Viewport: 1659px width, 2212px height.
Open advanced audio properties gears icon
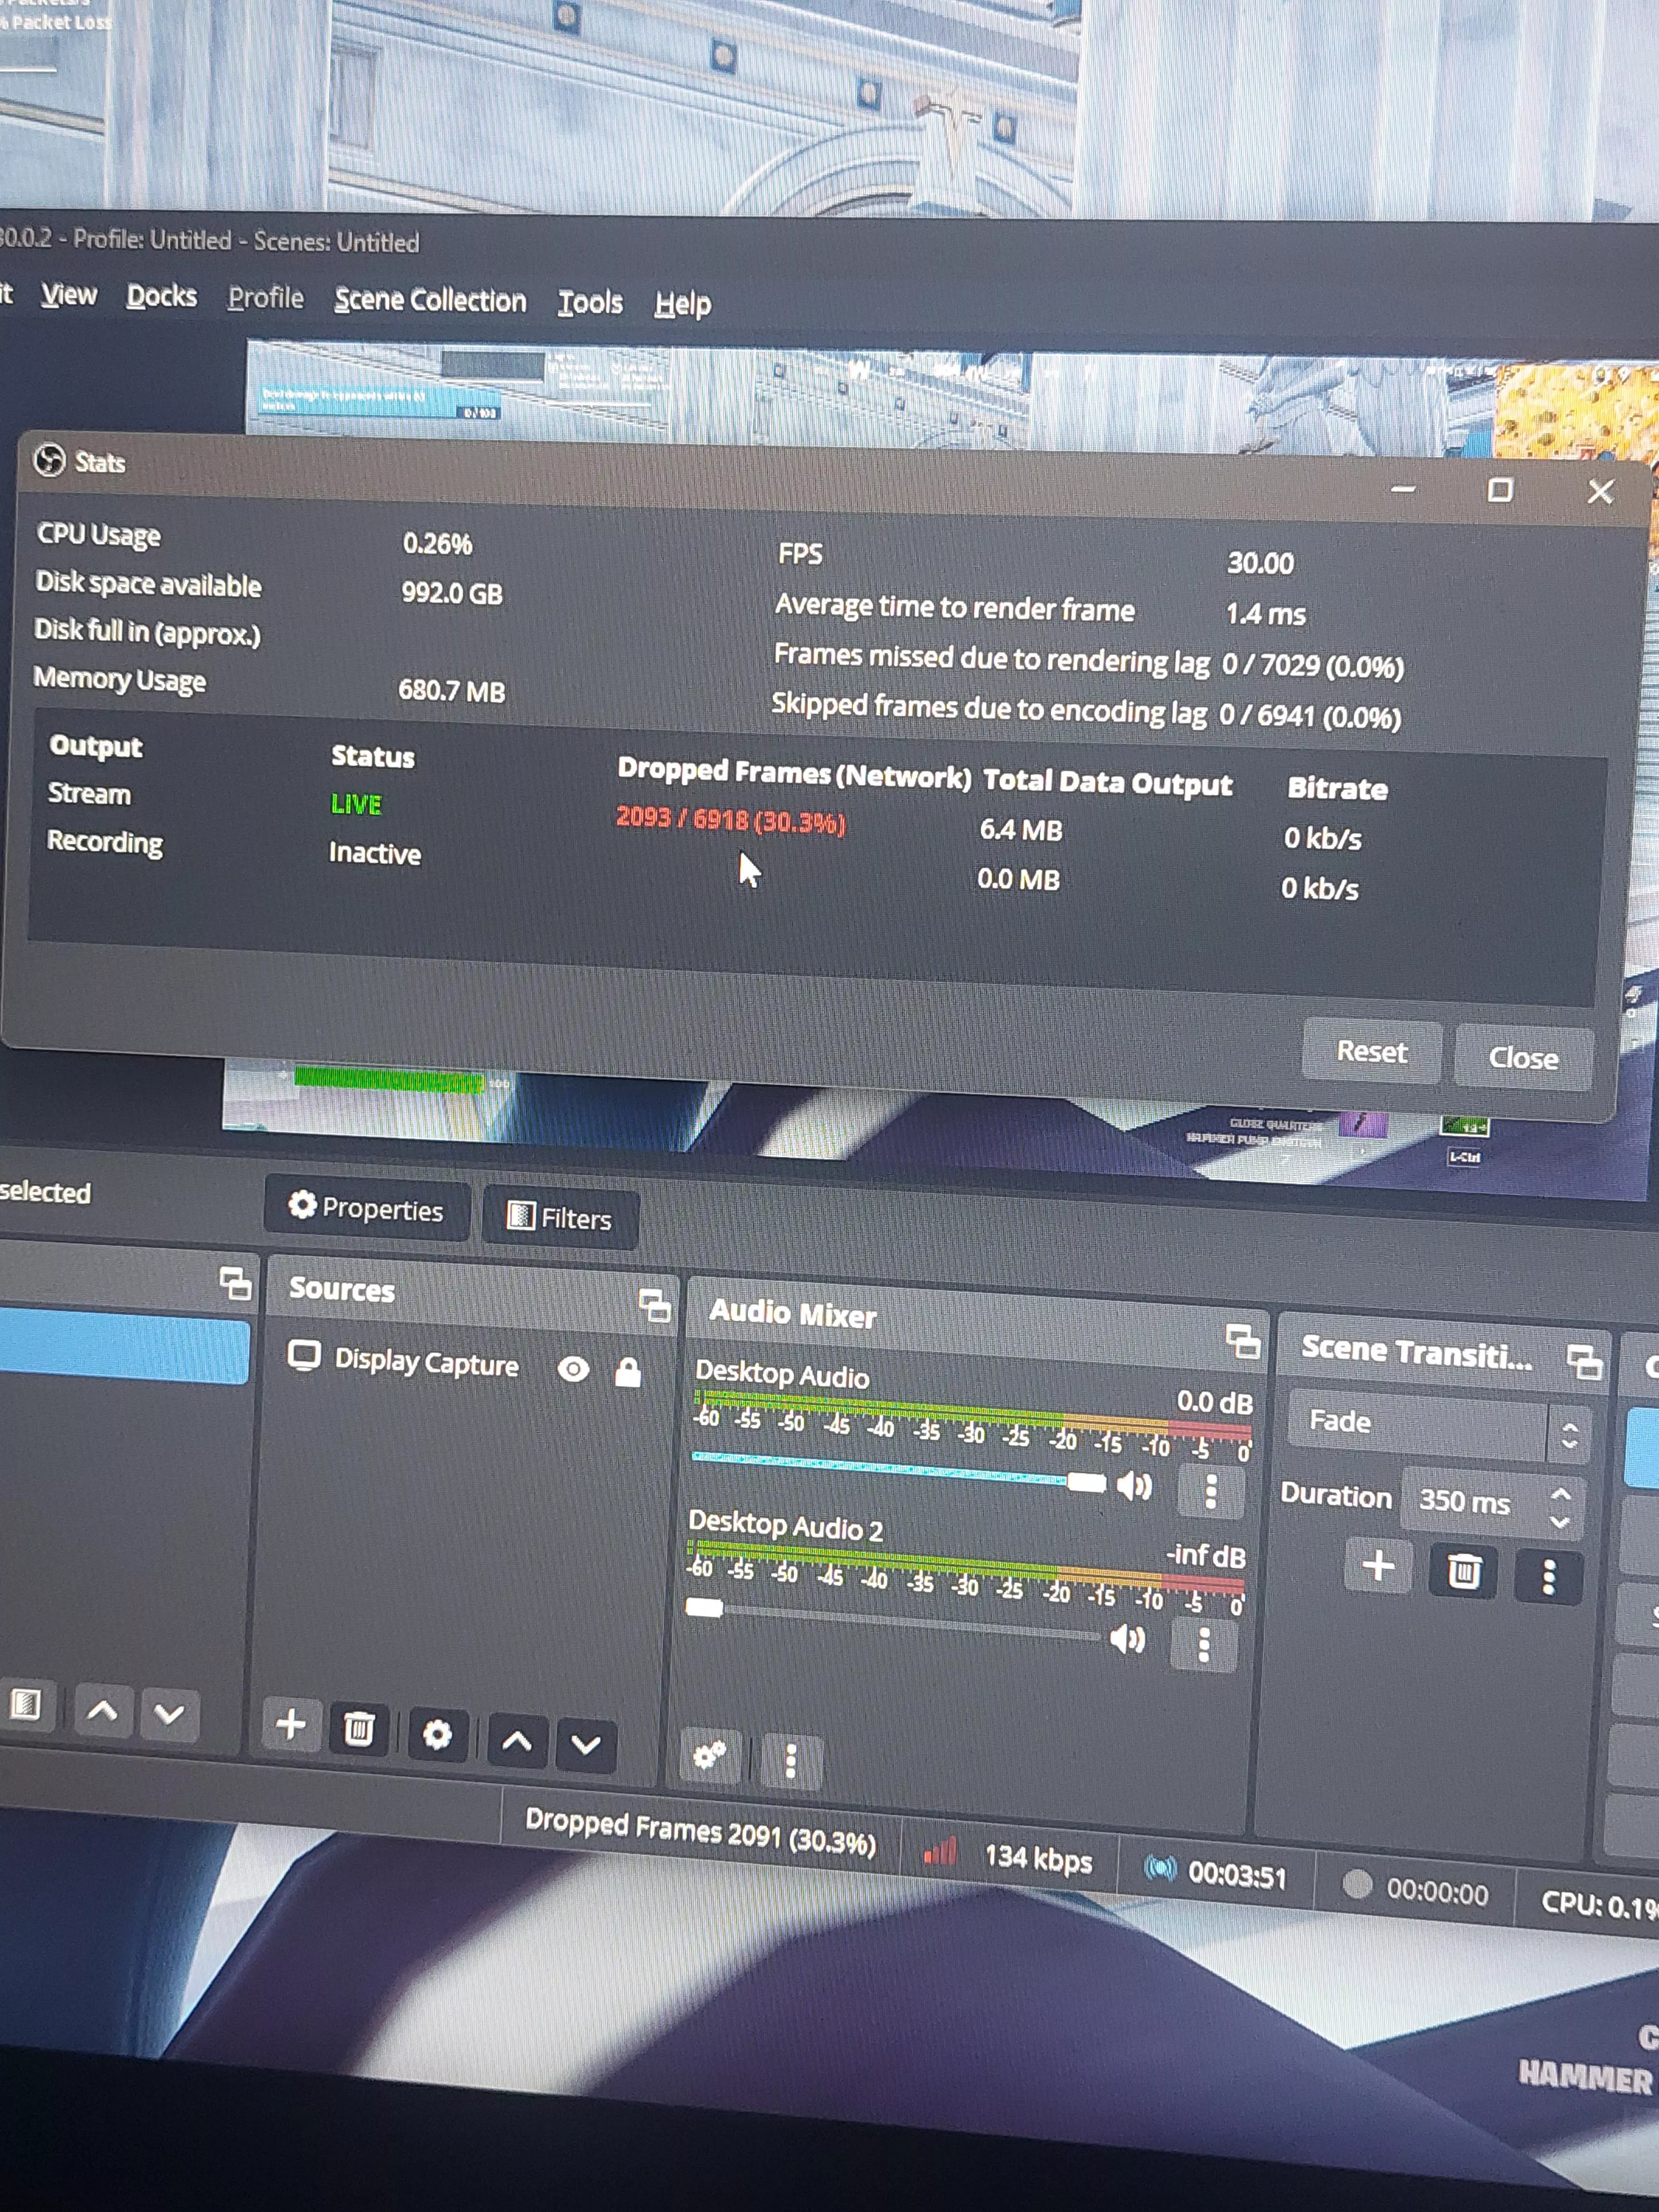pos(710,1755)
